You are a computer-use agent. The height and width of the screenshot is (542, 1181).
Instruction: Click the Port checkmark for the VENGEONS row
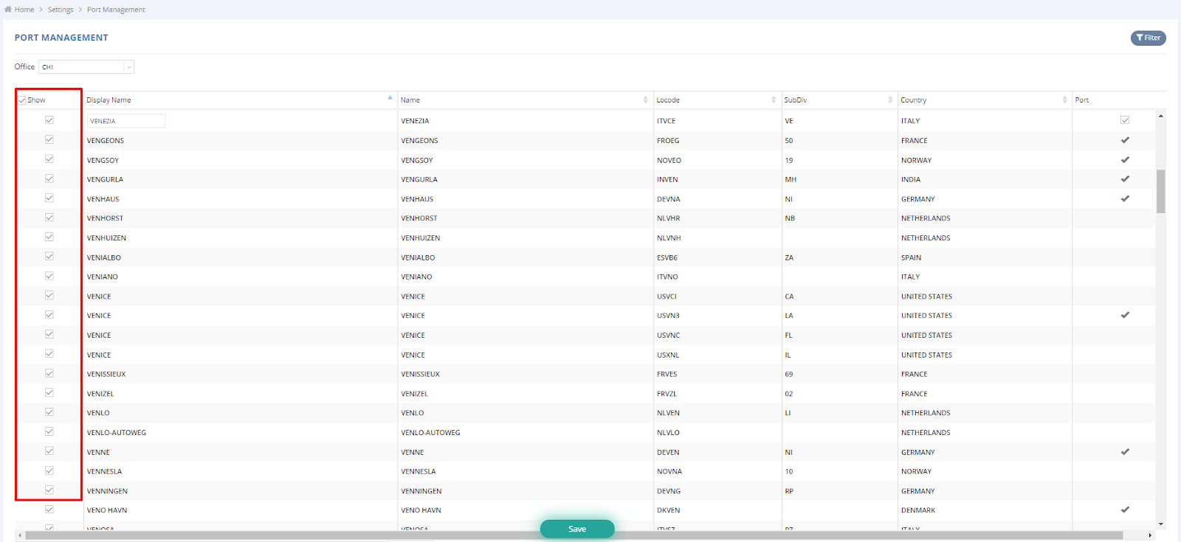(x=1125, y=140)
